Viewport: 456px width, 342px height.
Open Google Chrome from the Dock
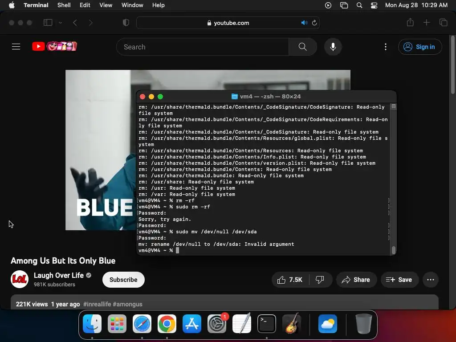[x=167, y=324]
